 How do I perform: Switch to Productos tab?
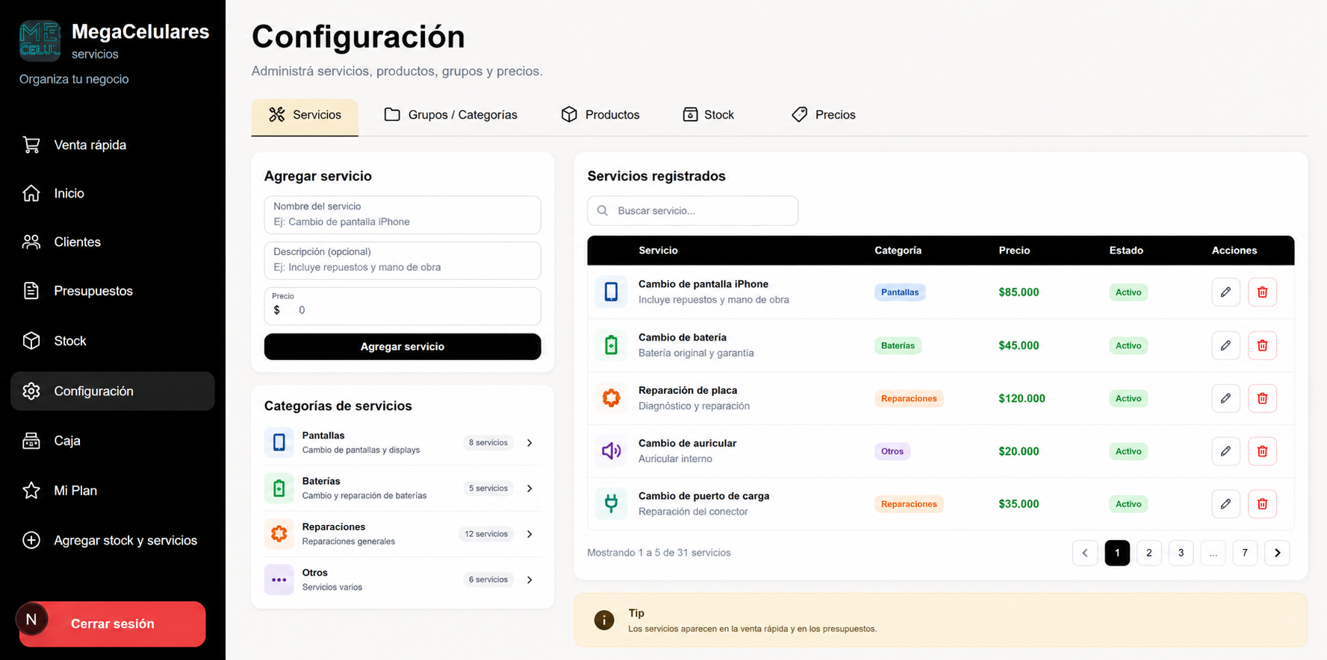pos(600,115)
